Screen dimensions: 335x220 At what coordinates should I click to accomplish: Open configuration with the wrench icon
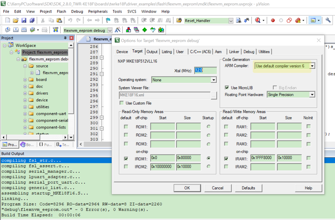coord(328,20)
